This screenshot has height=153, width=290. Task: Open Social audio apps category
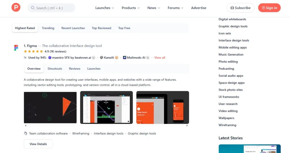click(x=231, y=76)
